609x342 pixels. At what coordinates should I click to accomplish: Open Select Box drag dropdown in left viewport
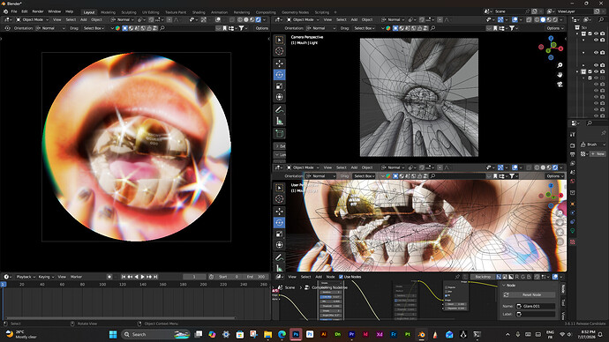click(x=94, y=28)
